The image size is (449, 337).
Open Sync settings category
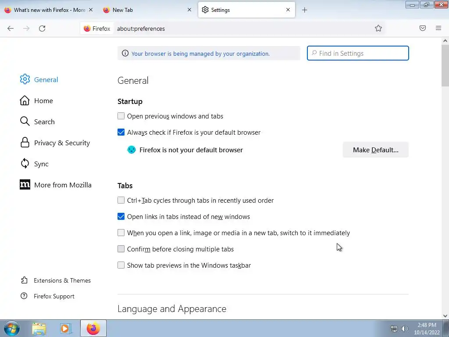pyautogui.click(x=41, y=164)
